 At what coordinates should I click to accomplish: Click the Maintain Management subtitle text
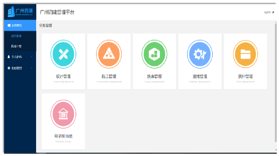point(200,82)
